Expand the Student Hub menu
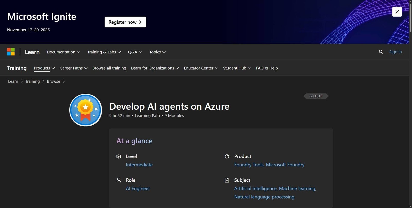The width and height of the screenshot is (412, 208). pos(237,68)
